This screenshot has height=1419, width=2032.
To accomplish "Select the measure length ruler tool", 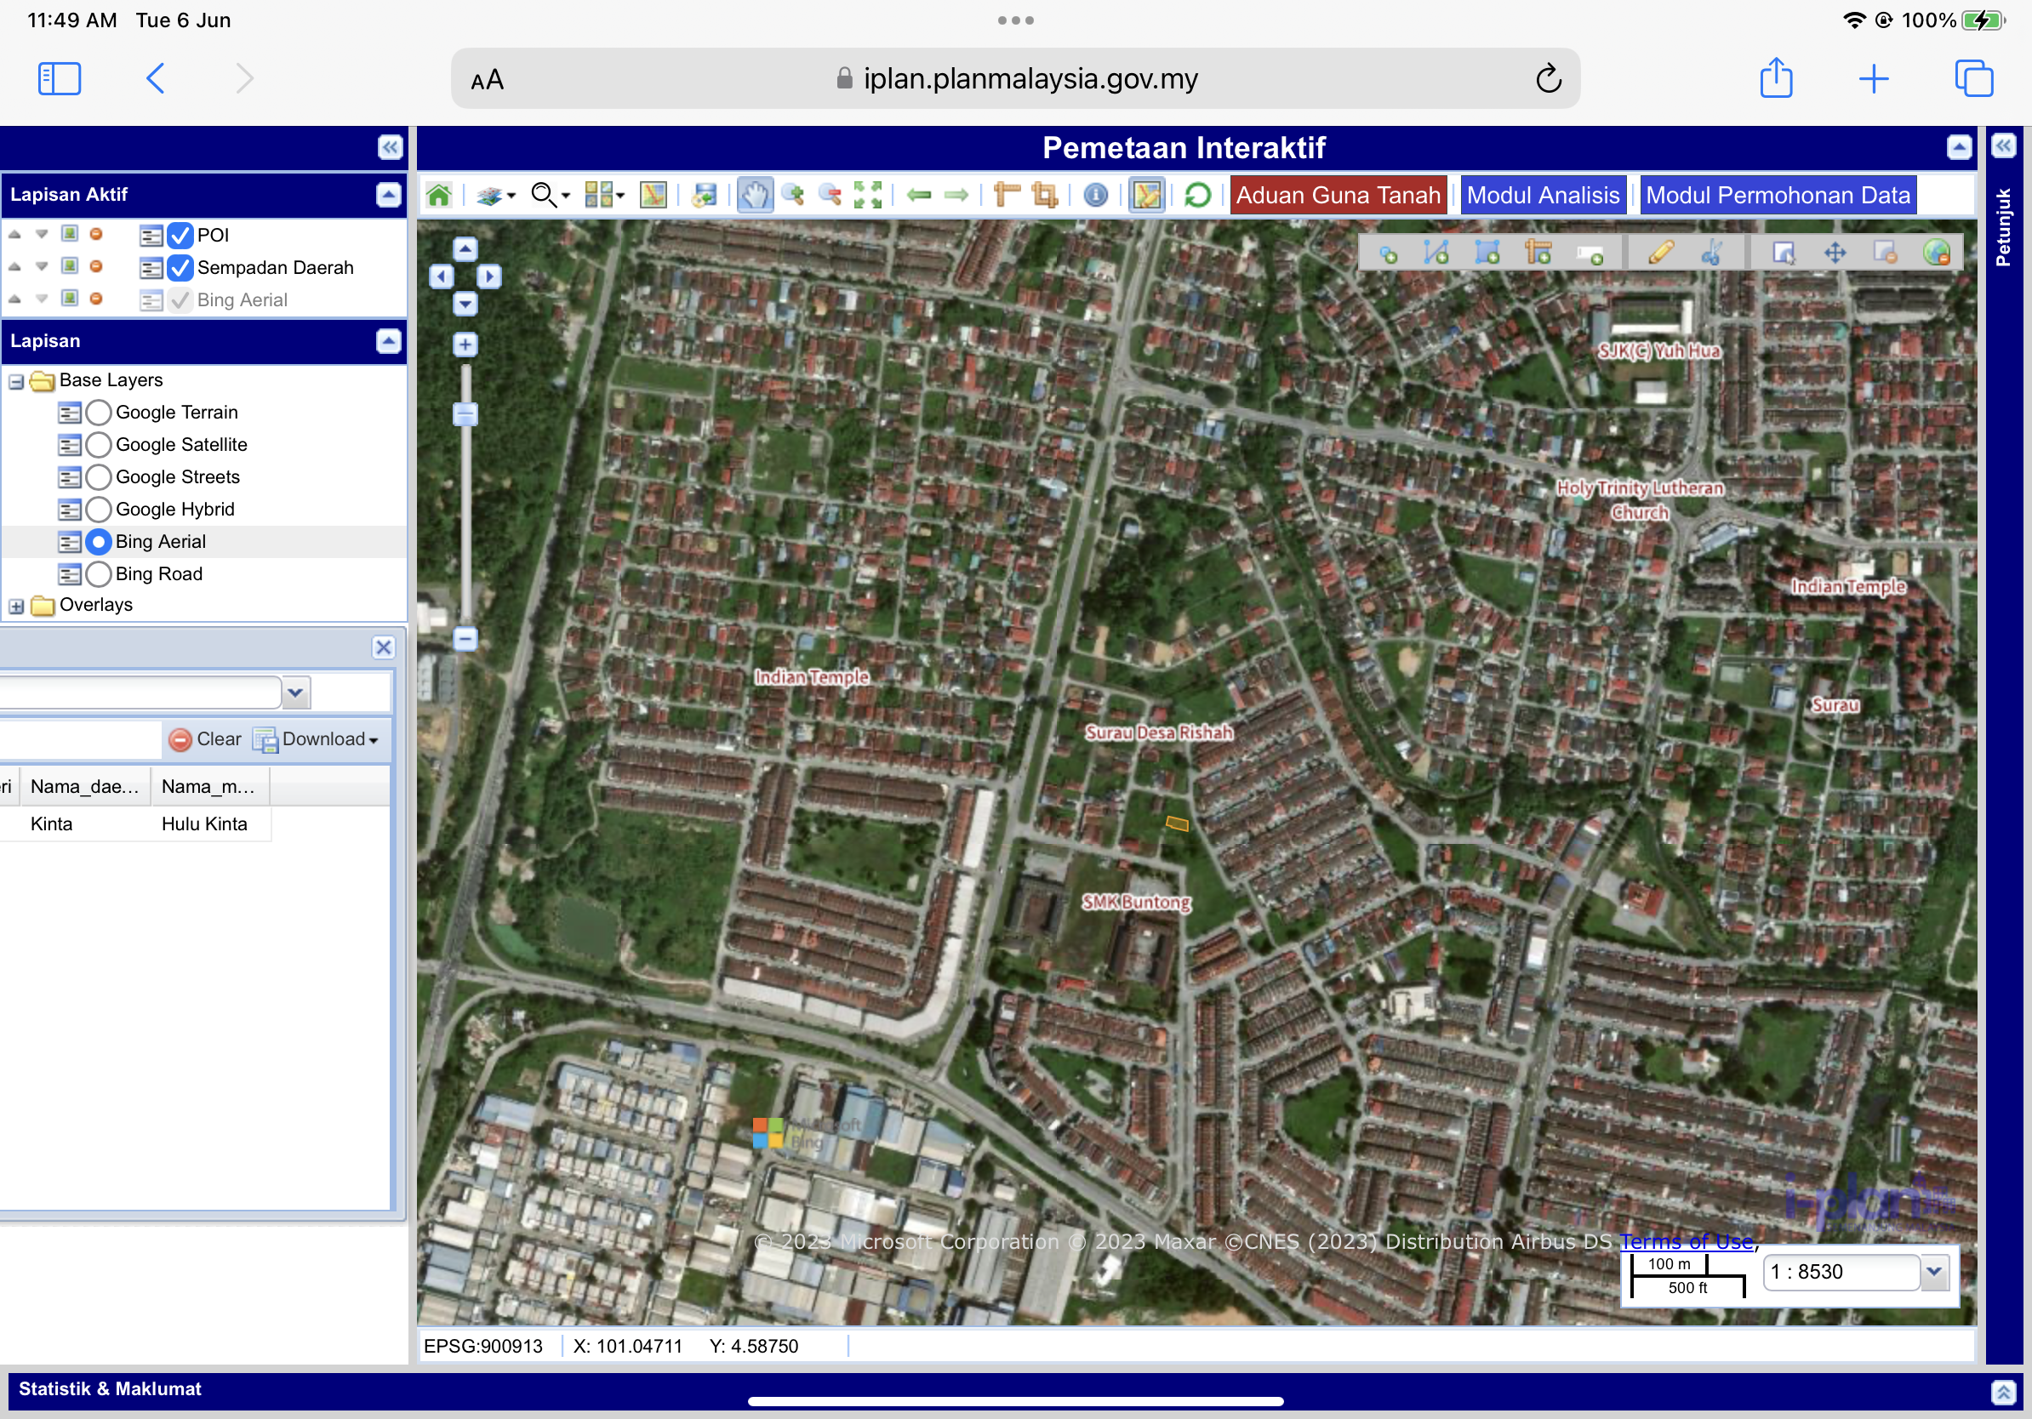I will (1007, 195).
